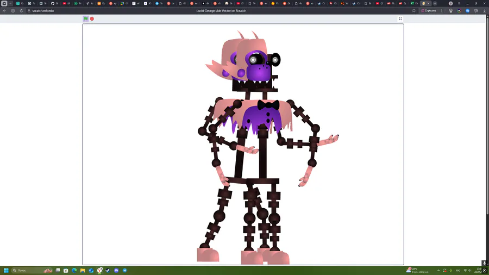489x275 pixels.
Task: Click the scratch.mit.edu address field
Action: point(43,11)
